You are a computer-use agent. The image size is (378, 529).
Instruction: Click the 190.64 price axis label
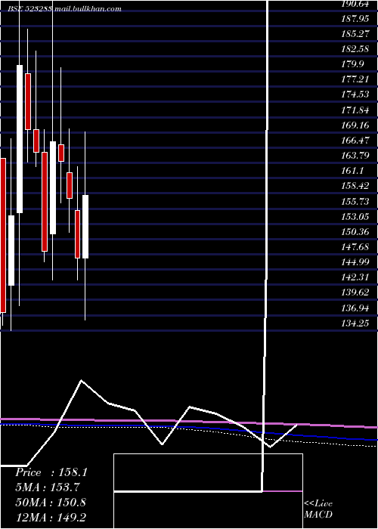pos(355,4)
